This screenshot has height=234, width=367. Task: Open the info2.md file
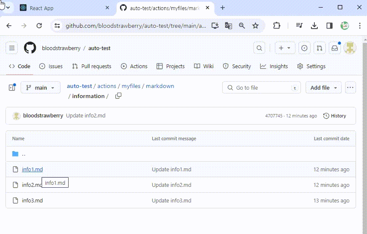32,185
